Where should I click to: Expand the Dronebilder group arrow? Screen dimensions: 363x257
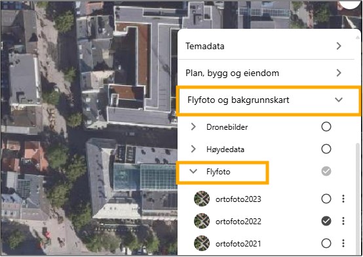pyautogui.click(x=193, y=127)
